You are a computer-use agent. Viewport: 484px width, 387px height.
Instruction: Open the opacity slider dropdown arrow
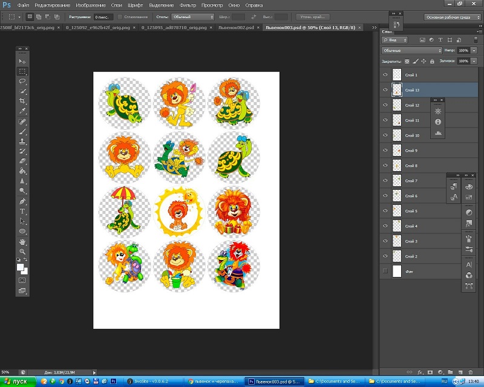pos(474,50)
